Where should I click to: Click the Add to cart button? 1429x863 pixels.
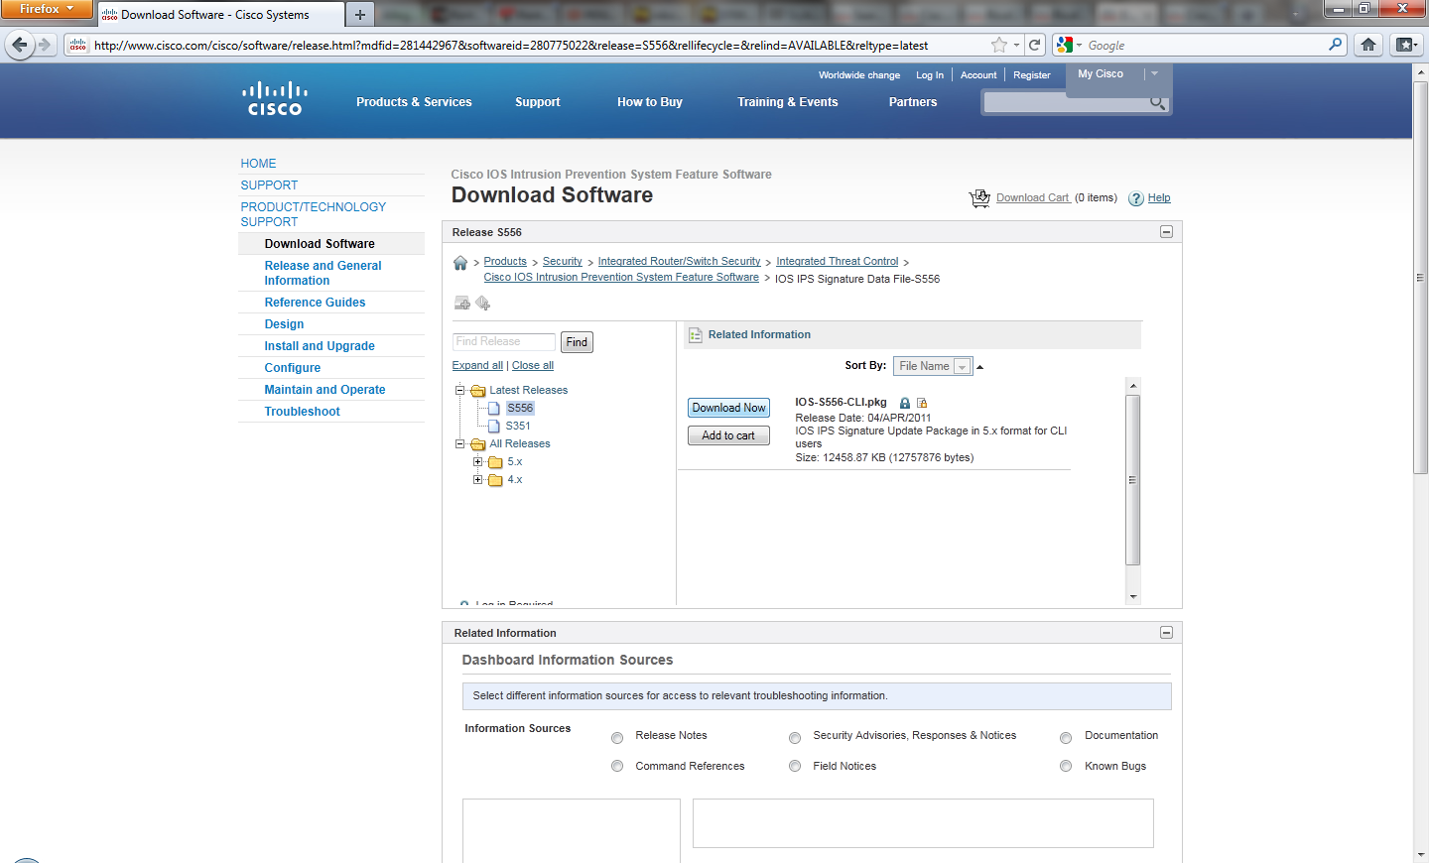pos(729,435)
